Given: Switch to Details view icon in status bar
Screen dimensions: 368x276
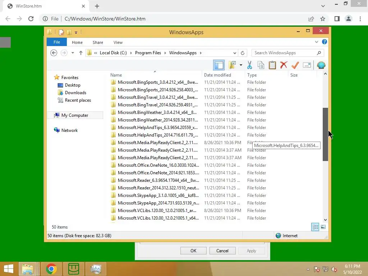Looking at the screenshot, I should tap(315, 227).
